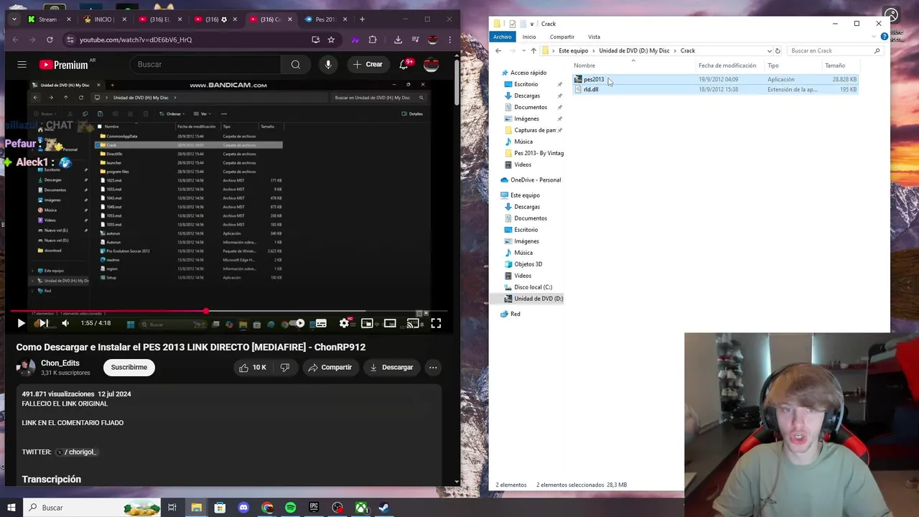Enable theater mode in player
The width and height of the screenshot is (919, 517).
(x=390, y=323)
